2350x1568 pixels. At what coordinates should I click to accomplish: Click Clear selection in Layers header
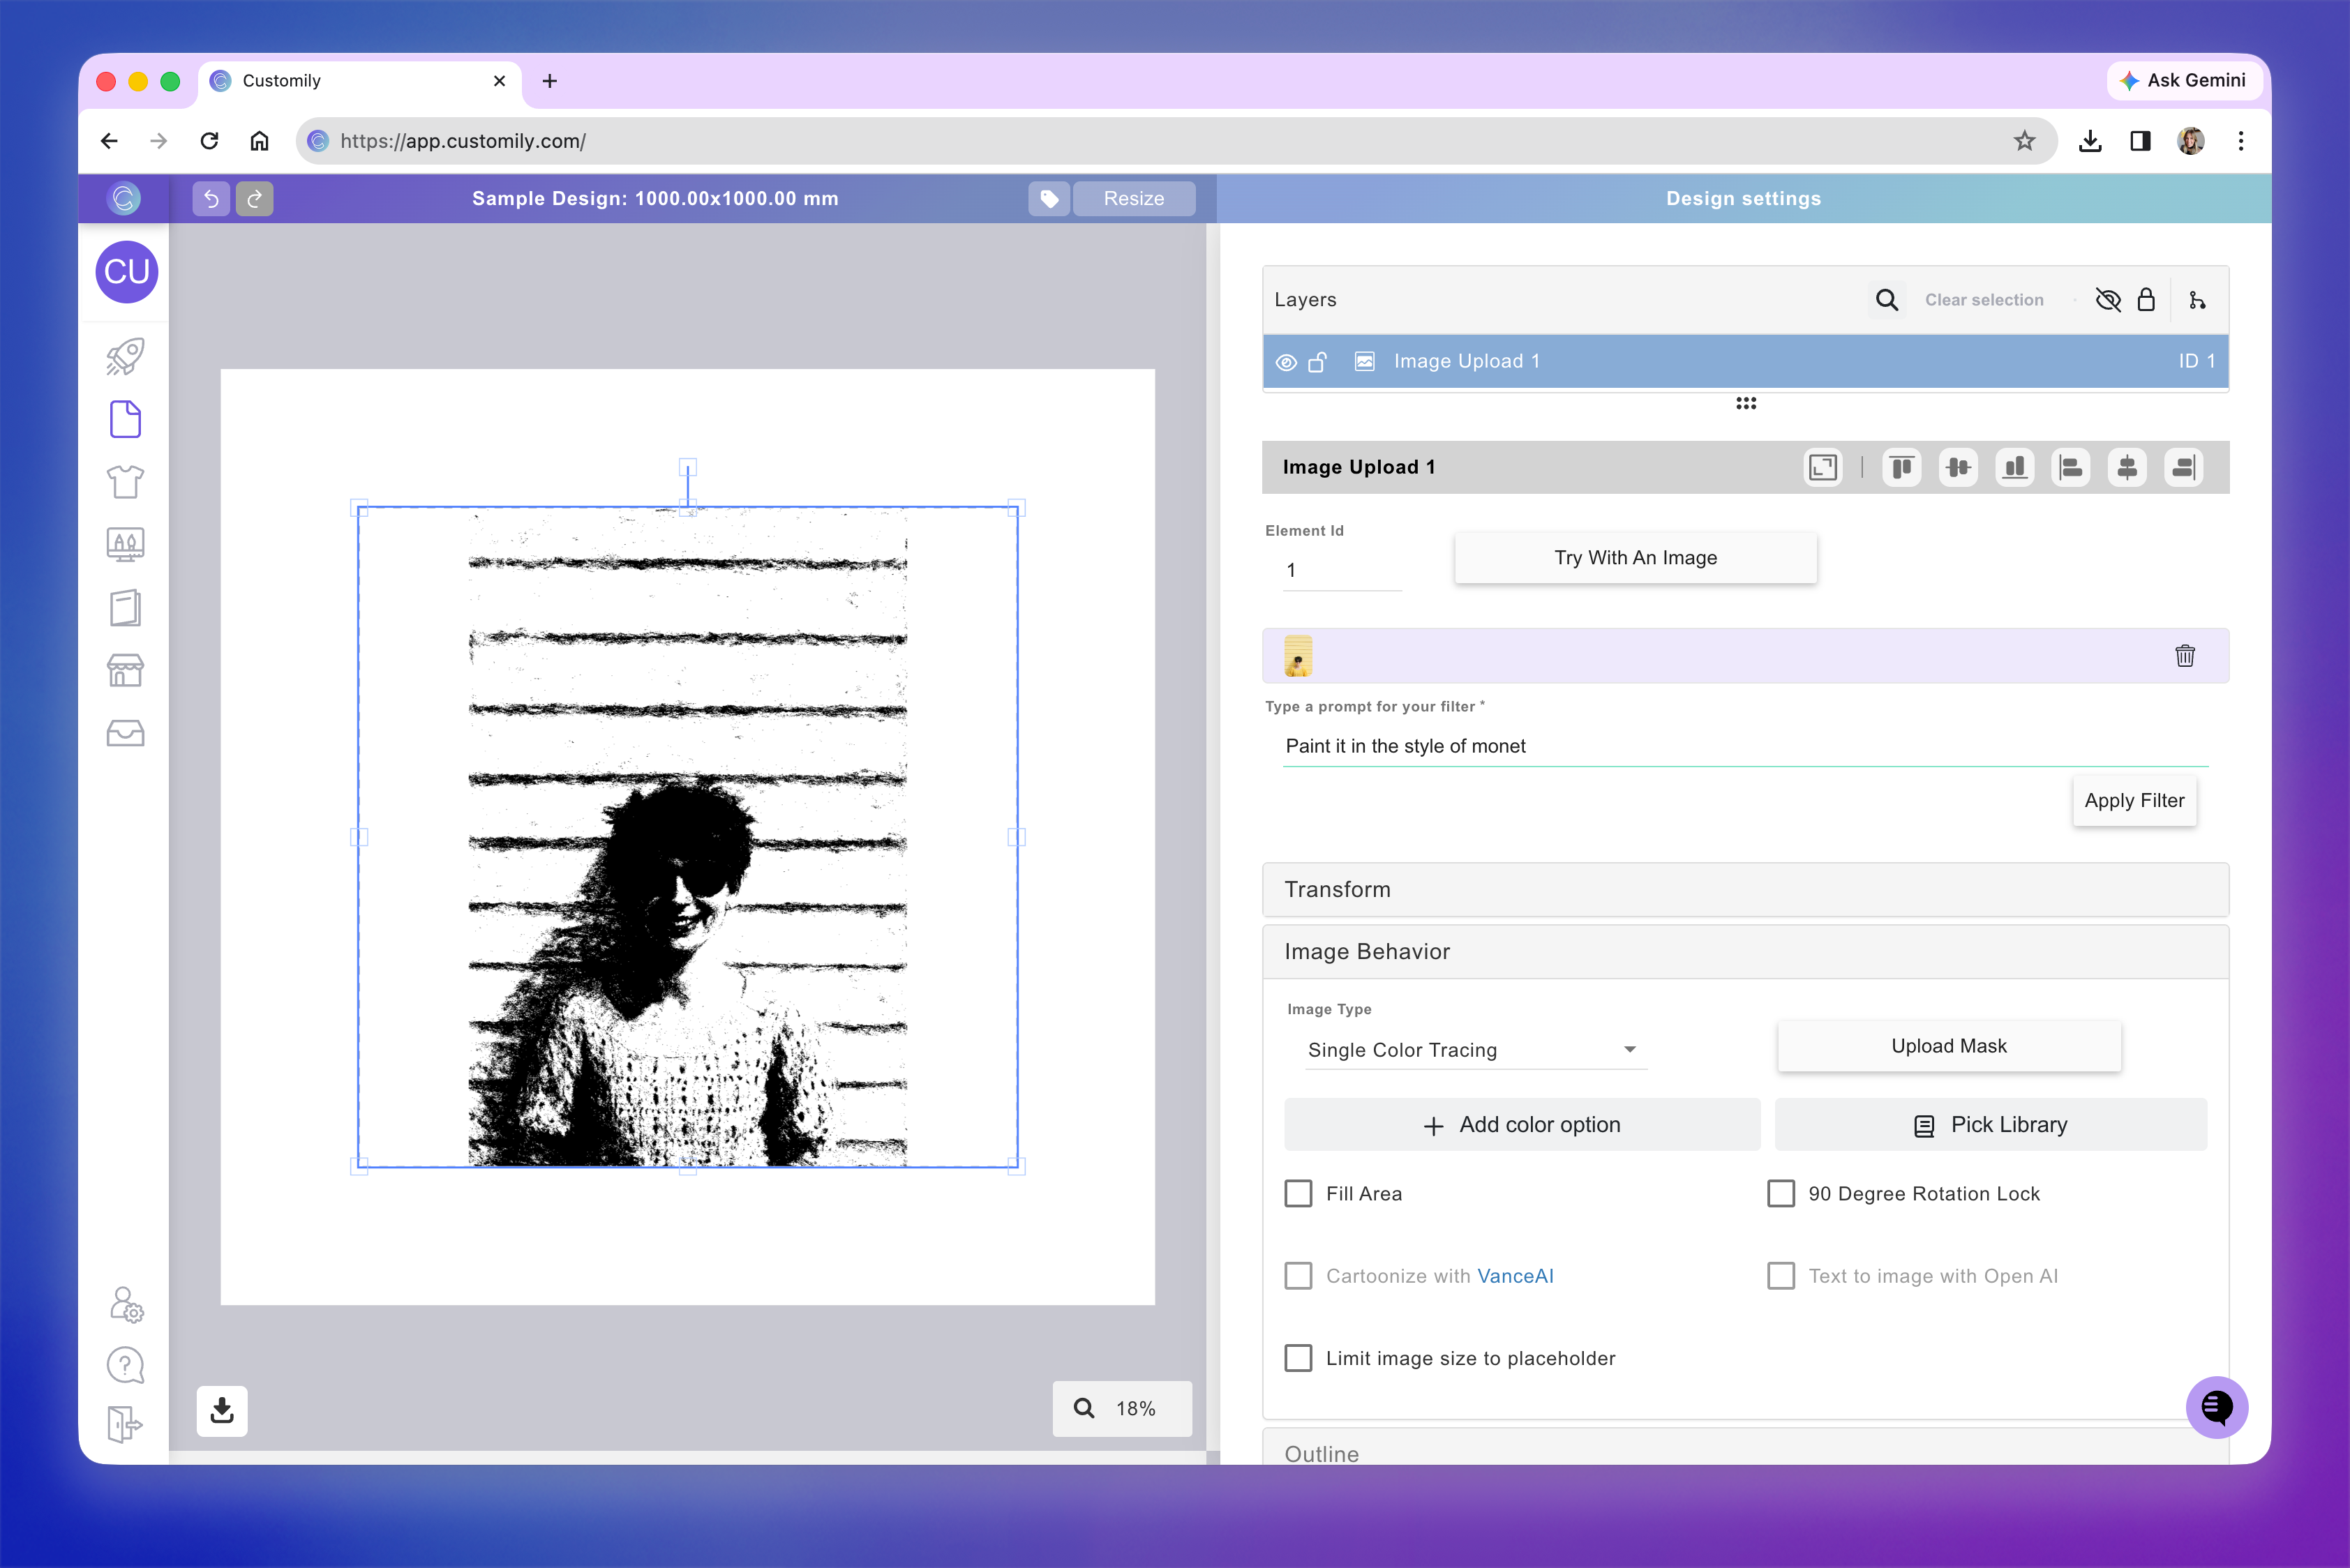click(x=1985, y=300)
